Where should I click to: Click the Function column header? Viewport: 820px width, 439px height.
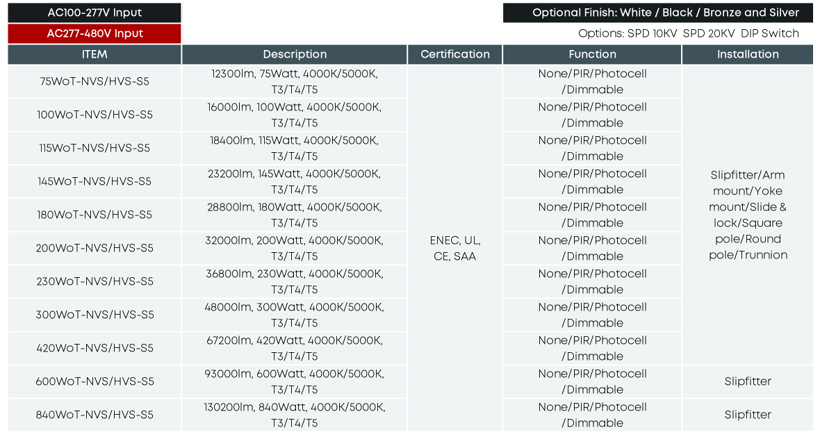pyautogui.click(x=592, y=54)
